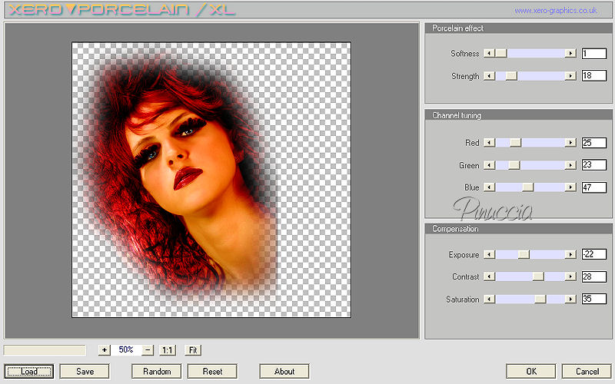Viewport: 615px width, 384px height.
Task: Click Softness slider left arrow
Action: coord(489,53)
